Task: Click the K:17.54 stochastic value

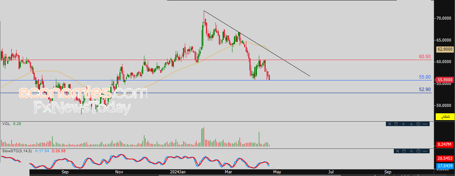Action: coord(42,151)
